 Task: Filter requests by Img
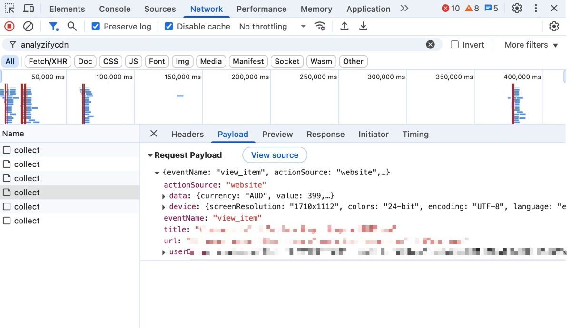pos(183,61)
